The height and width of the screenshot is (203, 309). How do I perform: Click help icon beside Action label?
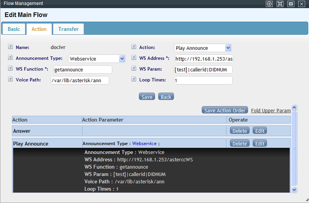(x=133, y=47)
